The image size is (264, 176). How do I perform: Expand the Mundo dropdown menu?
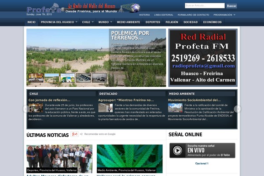pos(105,22)
